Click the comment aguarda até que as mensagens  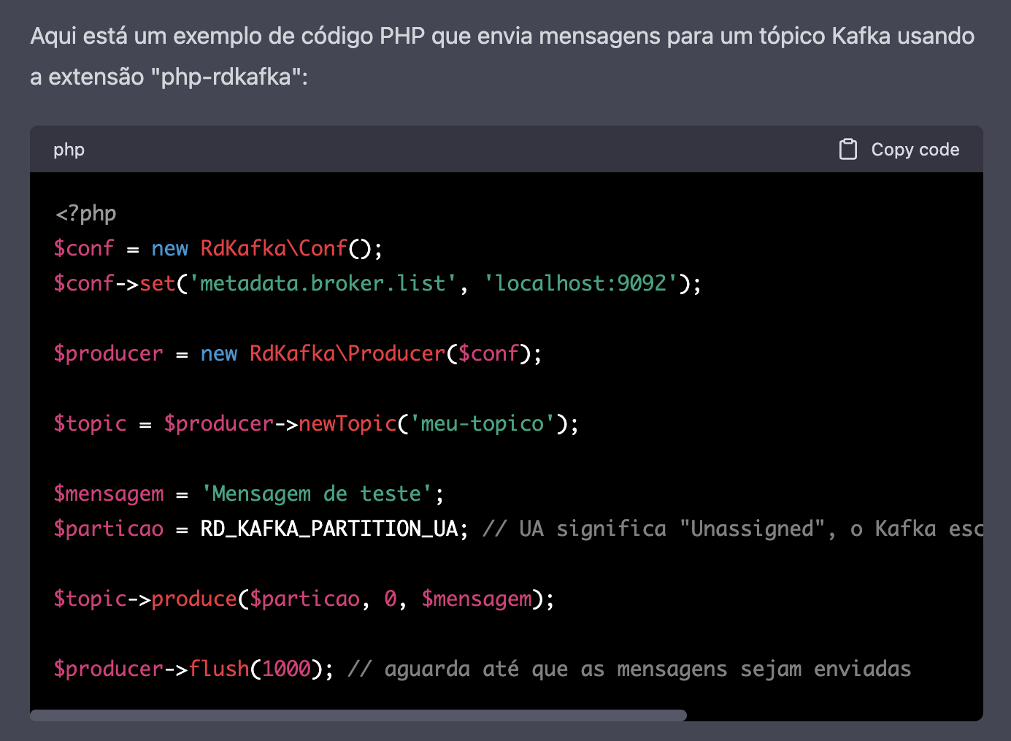click(x=629, y=669)
